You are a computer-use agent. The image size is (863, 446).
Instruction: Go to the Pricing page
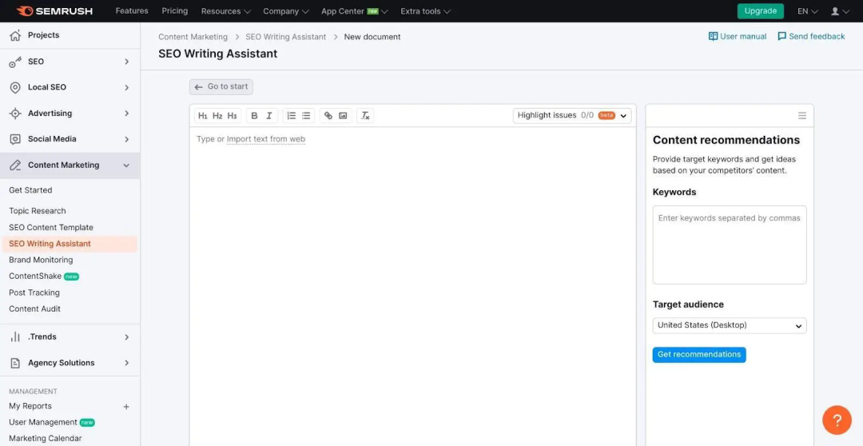click(x=174, y=11)
